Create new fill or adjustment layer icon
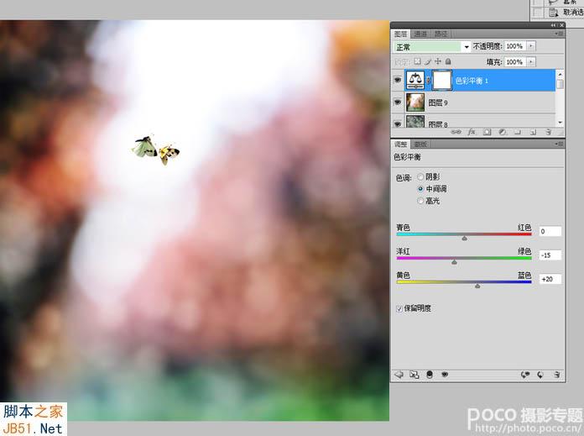 click(502, 132)
